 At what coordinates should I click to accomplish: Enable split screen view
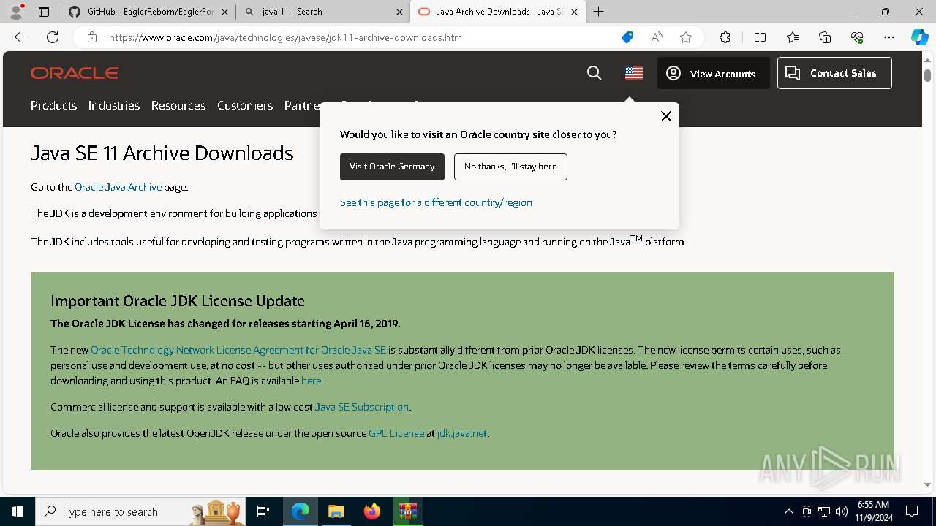click(x=760, y=37)
